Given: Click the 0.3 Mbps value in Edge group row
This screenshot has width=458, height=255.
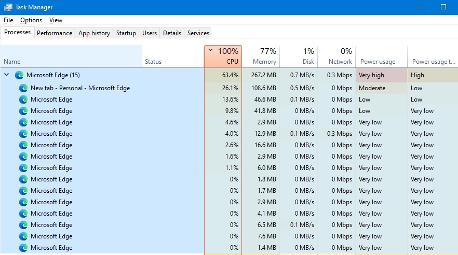Looking at the screenshot, I should 340,75.
